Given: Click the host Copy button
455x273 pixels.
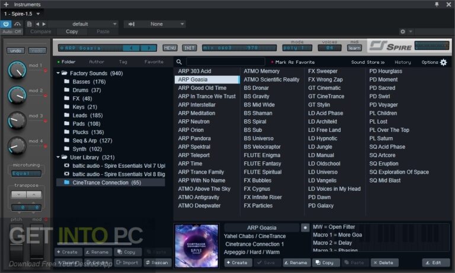Looking at the screenshot, I should [72, 31].
